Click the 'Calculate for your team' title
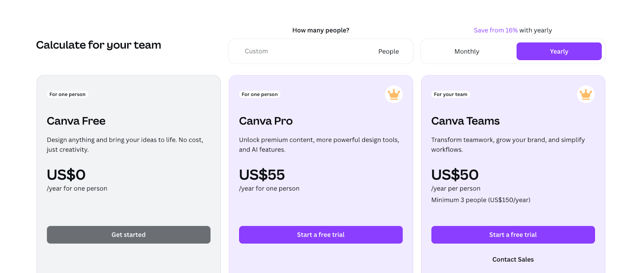Image resolution: width=641 pixels, height=273 pixels. (98, 45)
